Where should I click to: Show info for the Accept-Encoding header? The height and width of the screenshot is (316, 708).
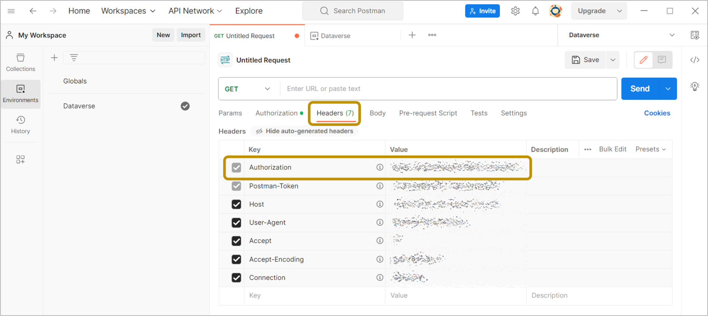[x=380, y=259]
